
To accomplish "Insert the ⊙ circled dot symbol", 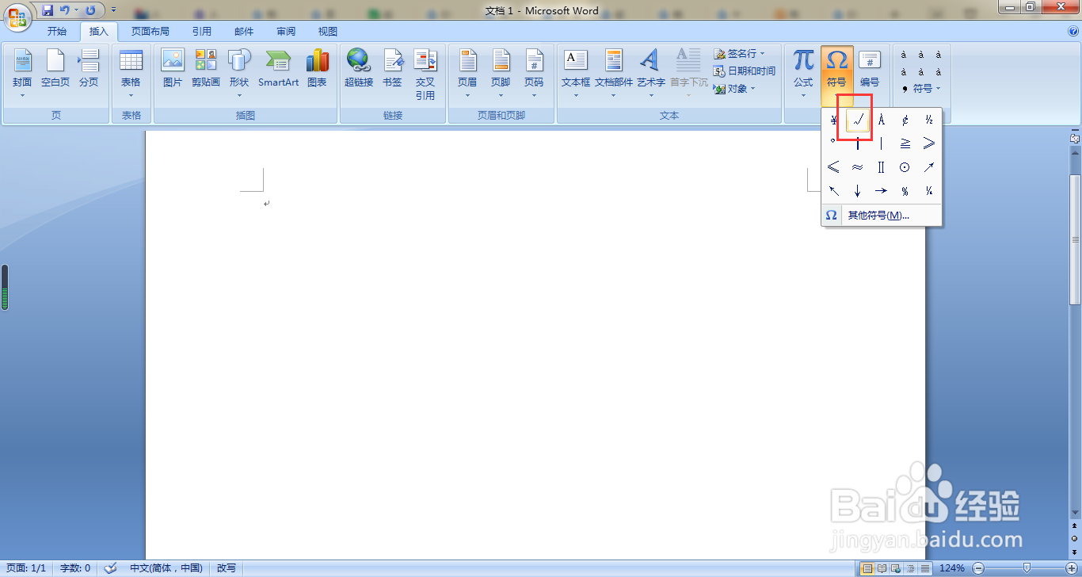I will 905,167.
